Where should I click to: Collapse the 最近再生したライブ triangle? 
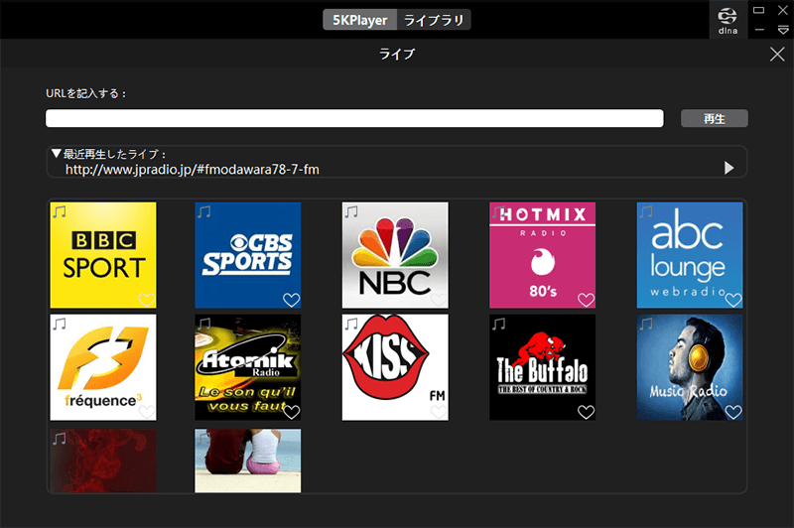click(57, 154)
